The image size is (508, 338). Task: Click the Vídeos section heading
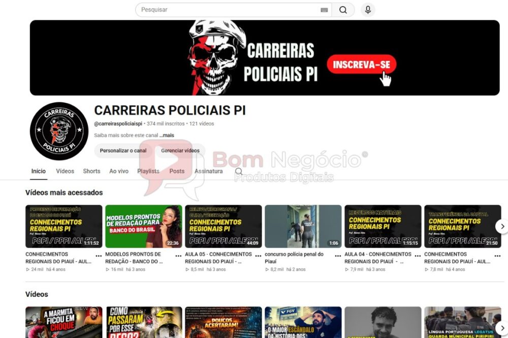click(37, 294)
